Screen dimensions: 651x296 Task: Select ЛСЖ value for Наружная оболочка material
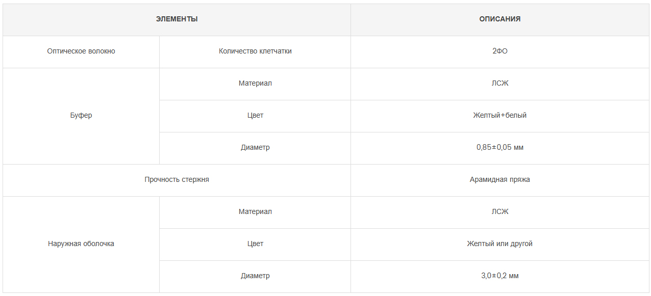[x=500, y=212]
